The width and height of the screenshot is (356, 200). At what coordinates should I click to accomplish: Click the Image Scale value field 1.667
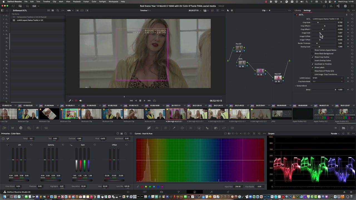[x=340, y=33]
